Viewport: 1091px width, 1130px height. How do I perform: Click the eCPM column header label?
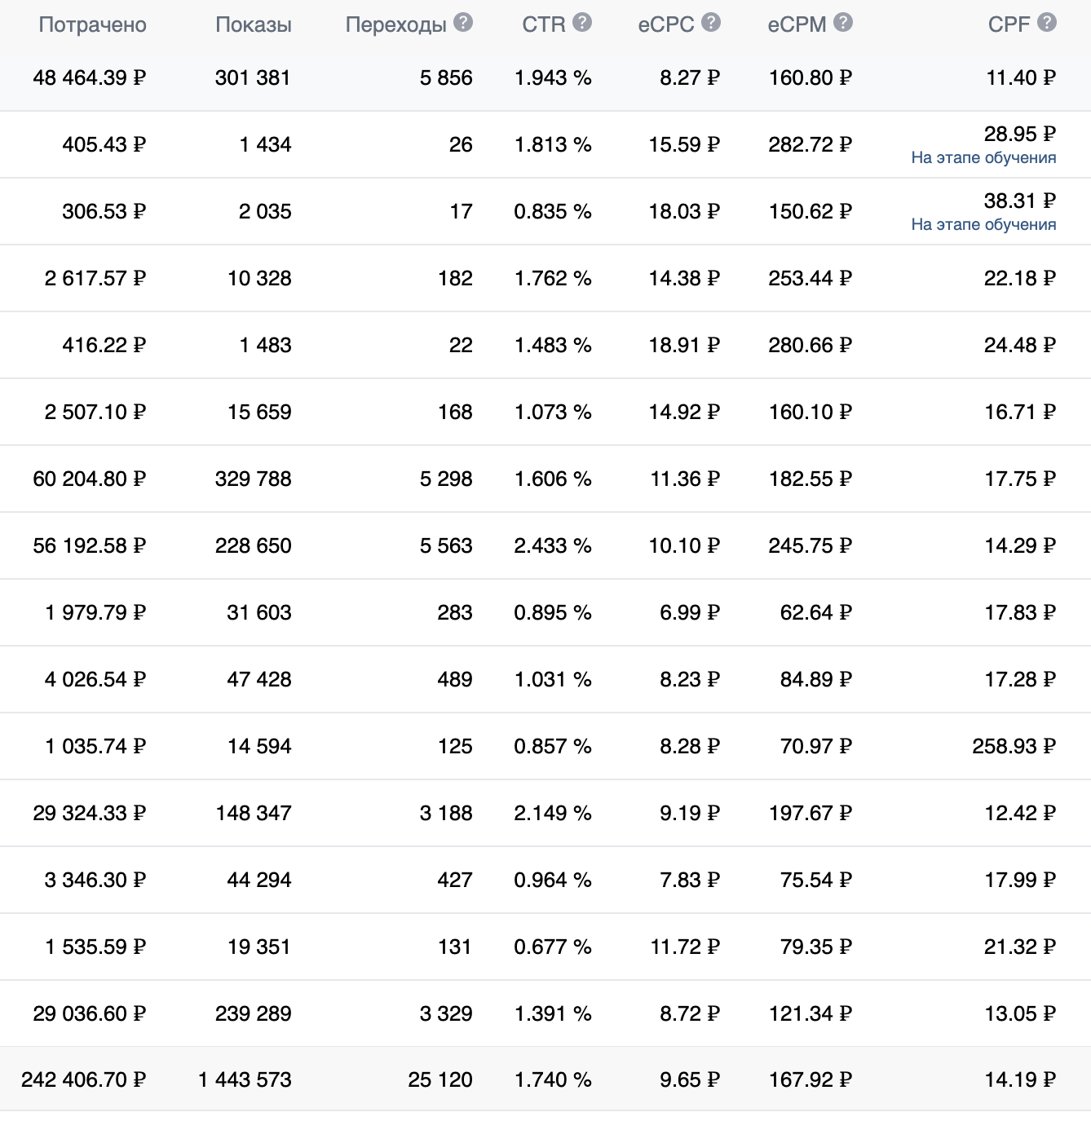point(797,24)
